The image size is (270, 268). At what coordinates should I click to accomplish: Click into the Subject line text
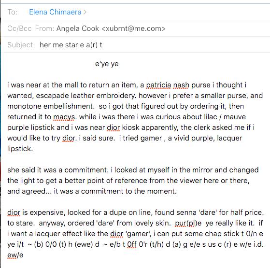click(x=71, y=45)
